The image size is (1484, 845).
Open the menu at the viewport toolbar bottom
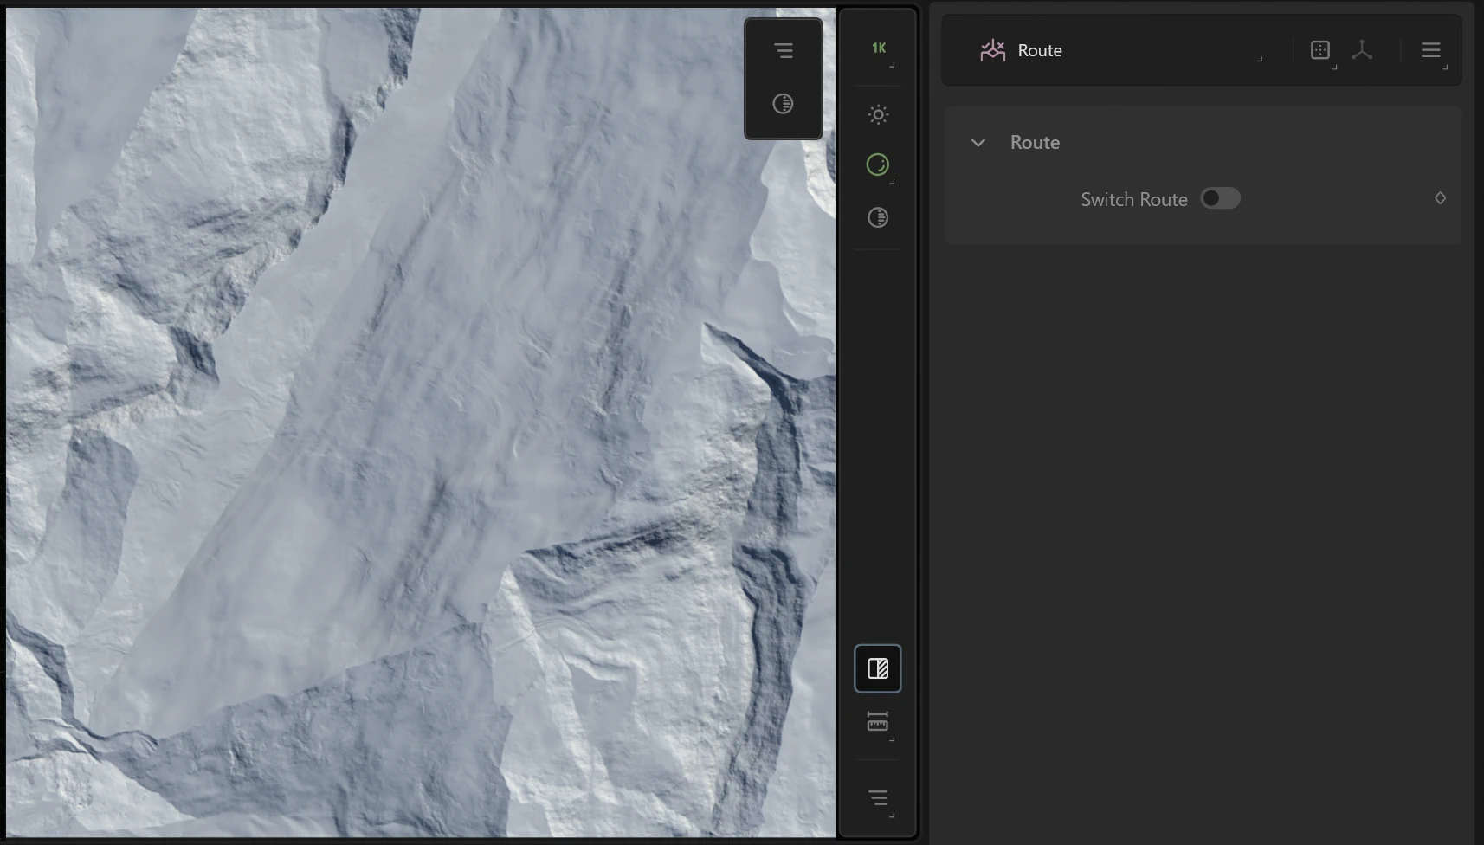pos(878,797)
